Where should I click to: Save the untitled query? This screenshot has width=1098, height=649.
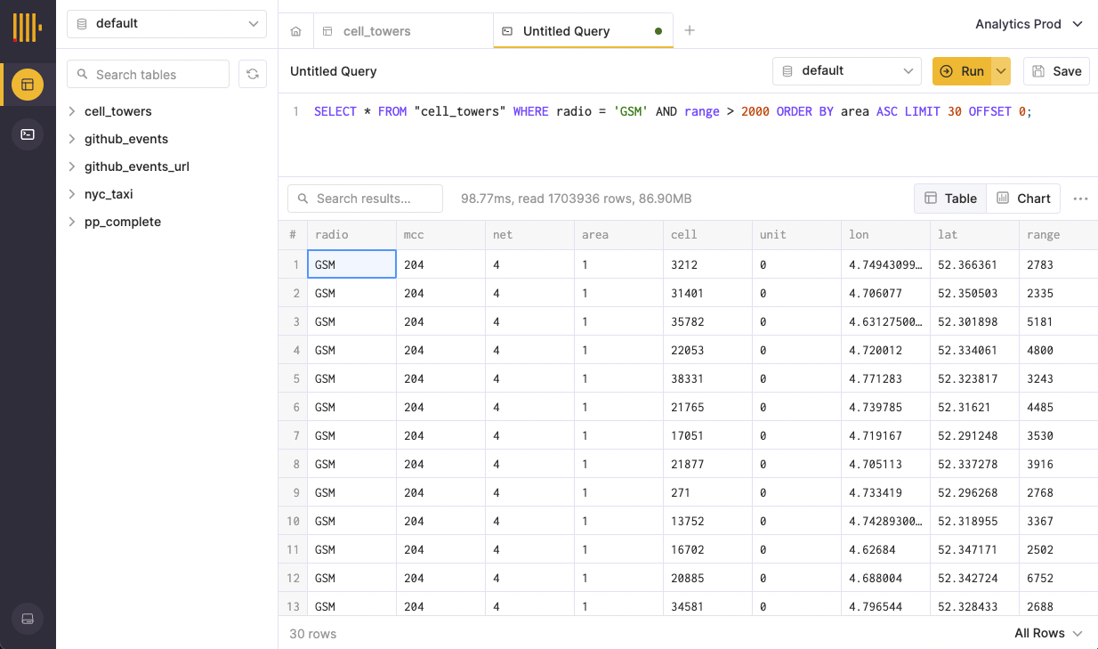(1056, 70)
